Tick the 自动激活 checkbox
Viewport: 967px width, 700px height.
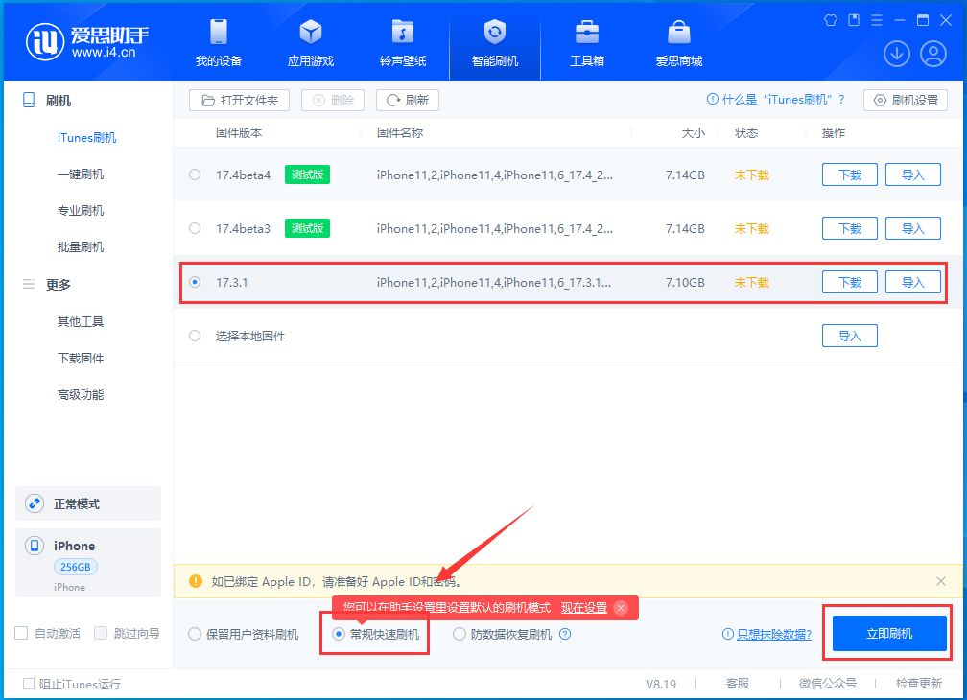(x=21, y=634)
